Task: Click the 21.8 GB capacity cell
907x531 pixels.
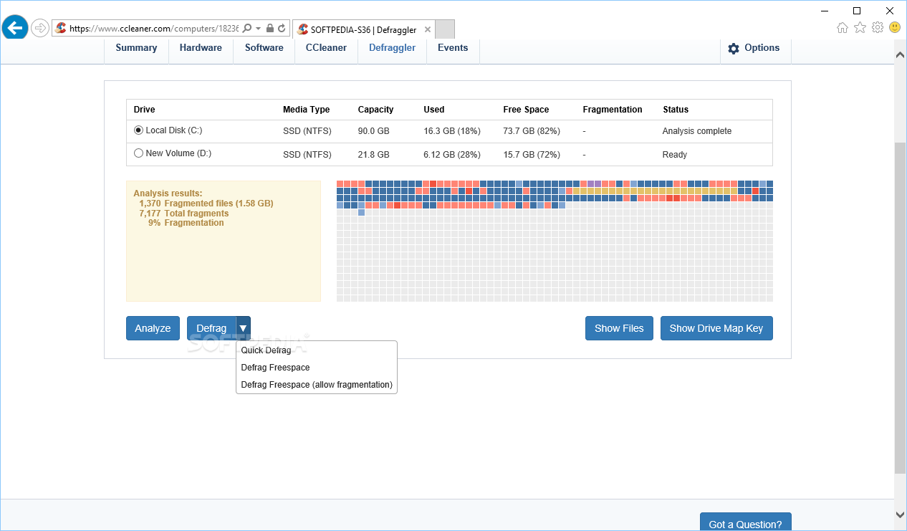Action: 373,155
